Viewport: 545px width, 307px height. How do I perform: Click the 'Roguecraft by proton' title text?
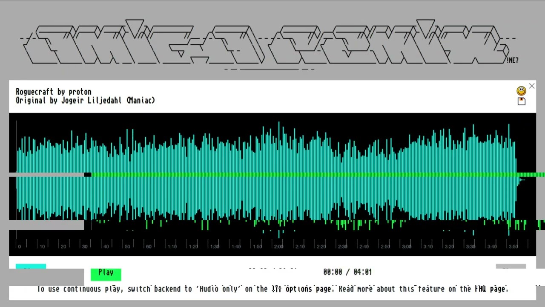54,92
